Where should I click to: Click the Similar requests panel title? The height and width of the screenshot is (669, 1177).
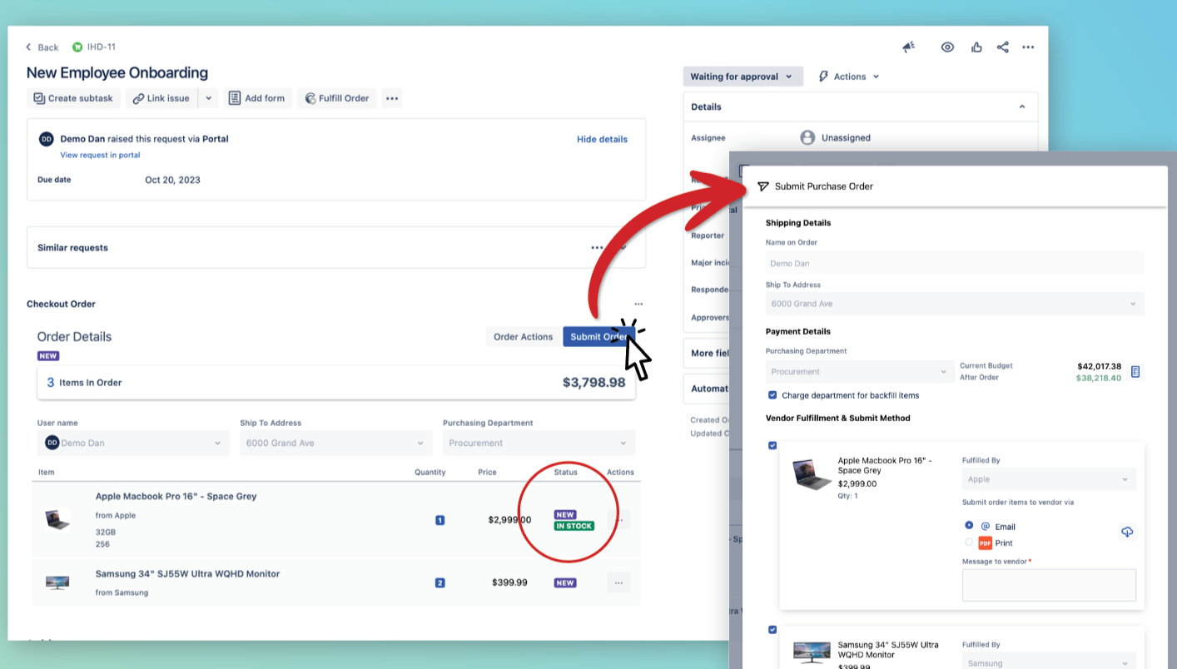[72, 248]
